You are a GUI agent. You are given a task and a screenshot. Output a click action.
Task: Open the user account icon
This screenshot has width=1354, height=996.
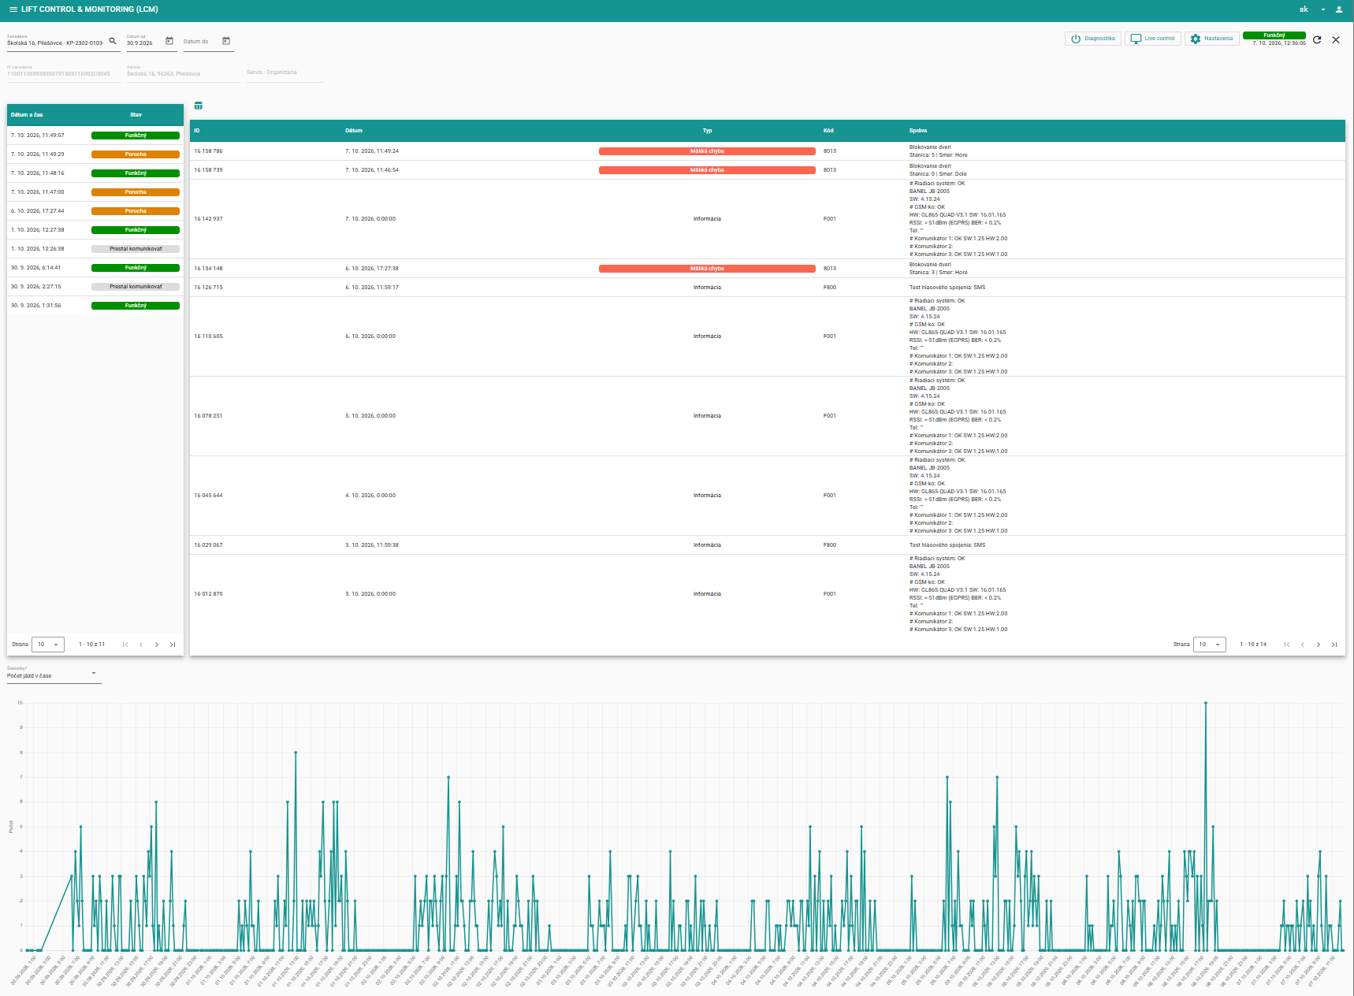pos(1339,9)
